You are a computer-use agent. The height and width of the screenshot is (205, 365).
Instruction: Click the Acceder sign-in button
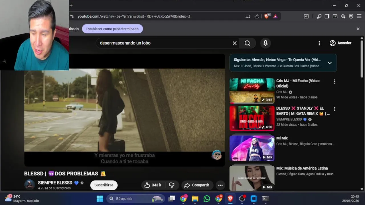340,43
